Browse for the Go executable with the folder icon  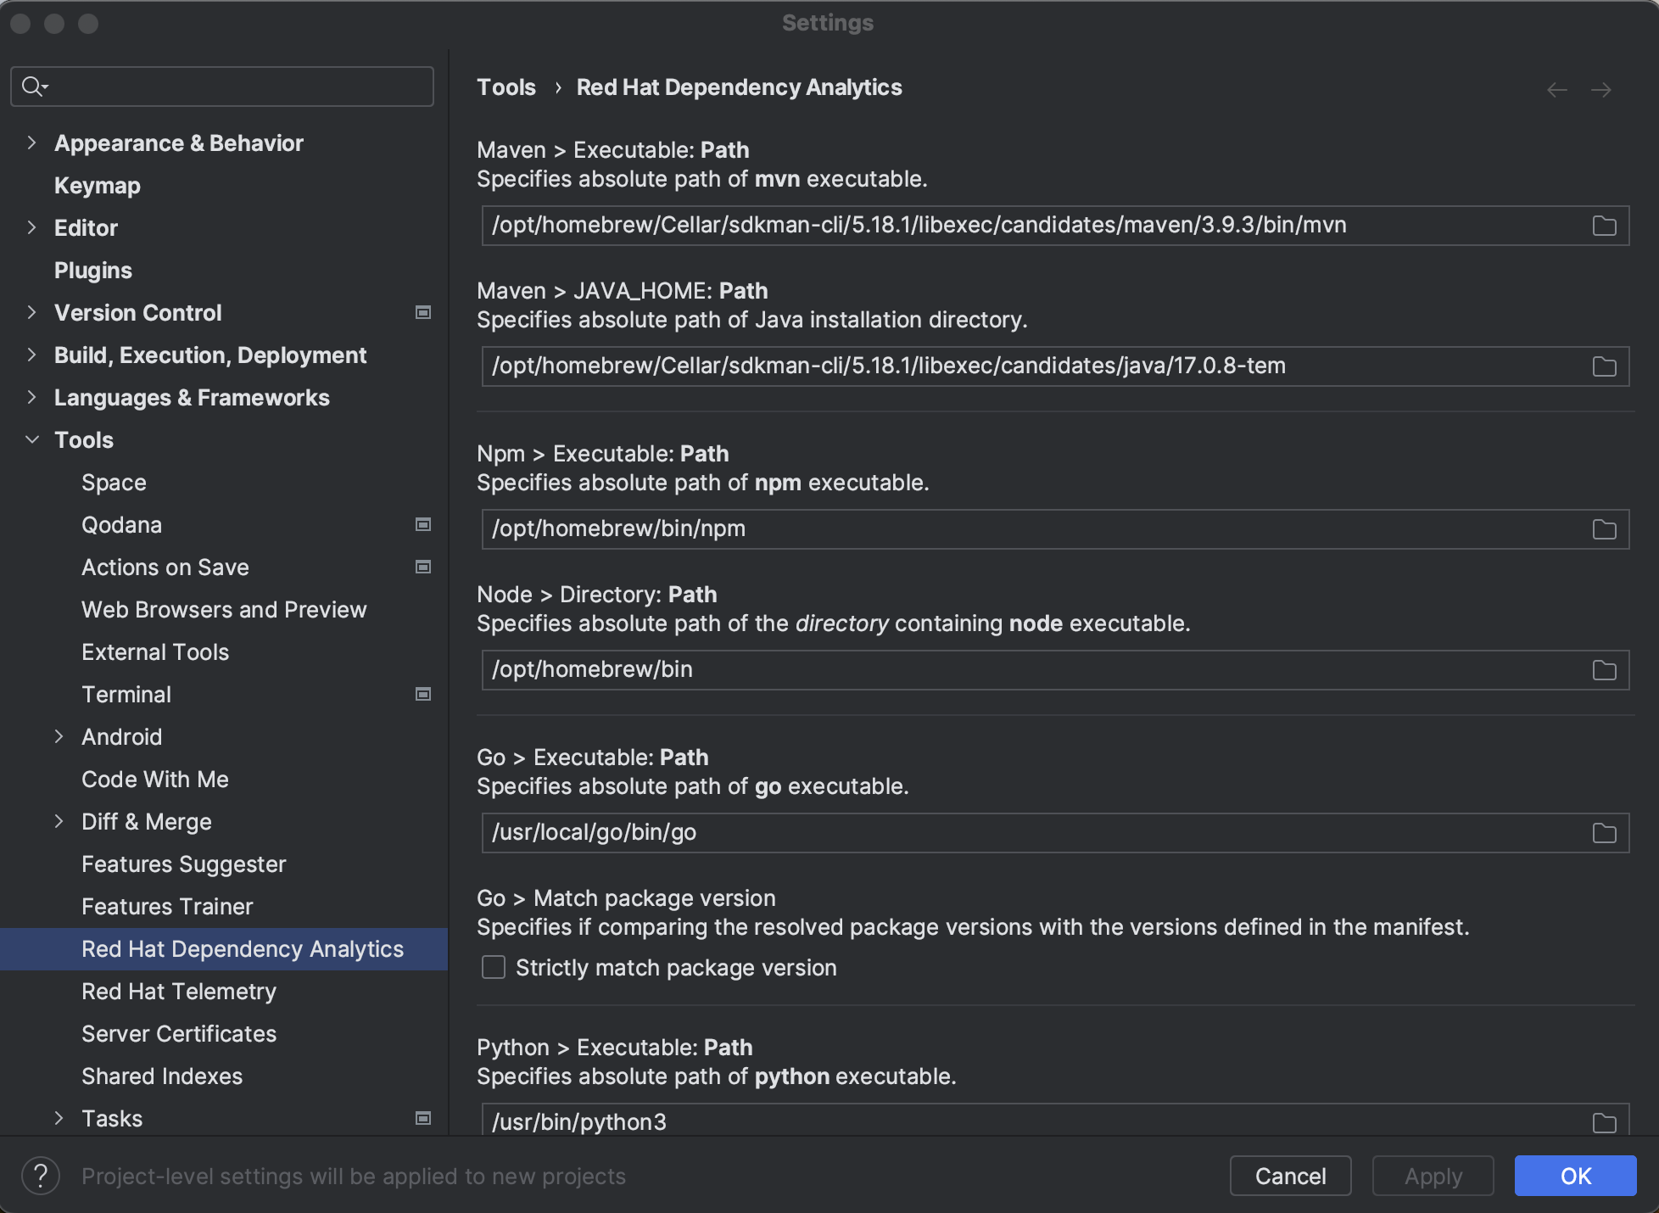[1604, 833]
